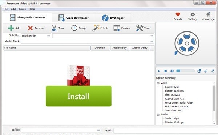Click the Preview filmstrip icon
Screen dimensions: 218x135
(117, 28)
